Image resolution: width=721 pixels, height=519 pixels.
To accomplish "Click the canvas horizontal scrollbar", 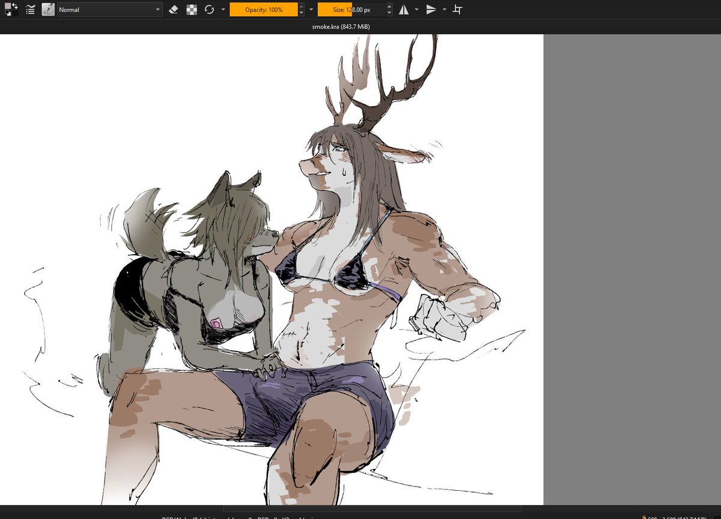I will point(373,509).
